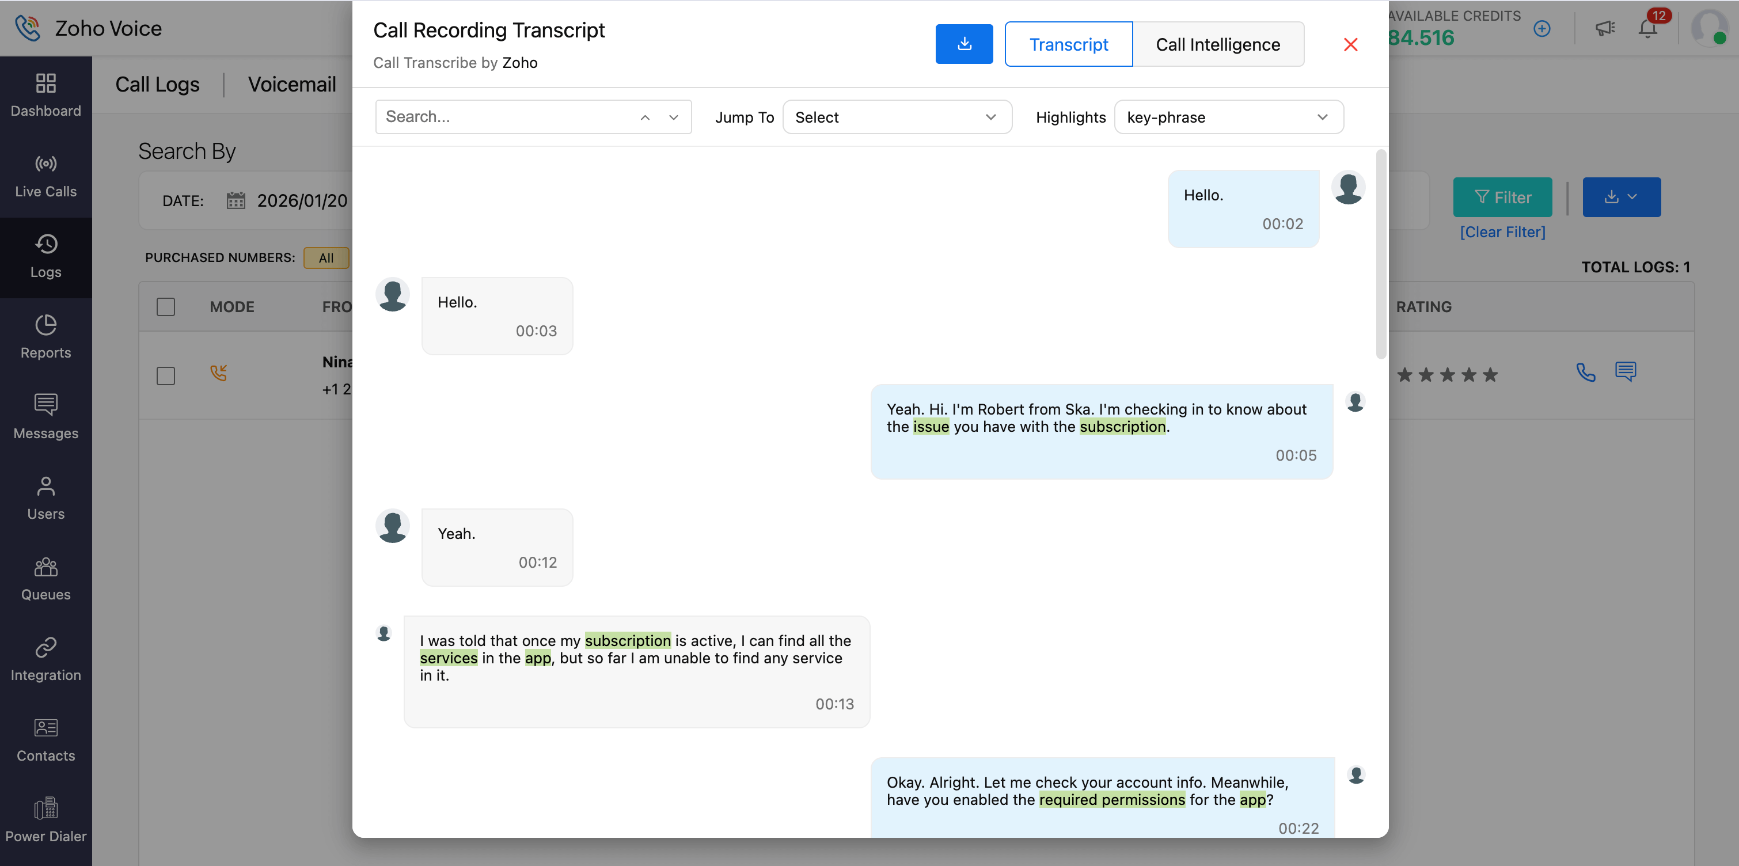Screen dimensions: 1739x866
Task: Add credits with plus icon
Action: (x=1542, y=28)
